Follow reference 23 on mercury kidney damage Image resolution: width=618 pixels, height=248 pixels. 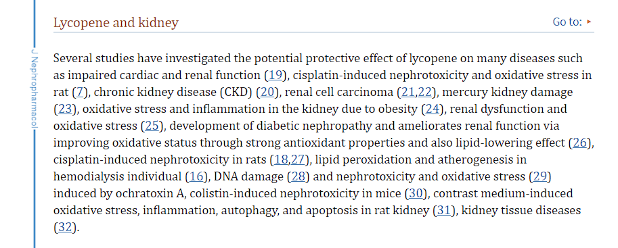(64, 109)
